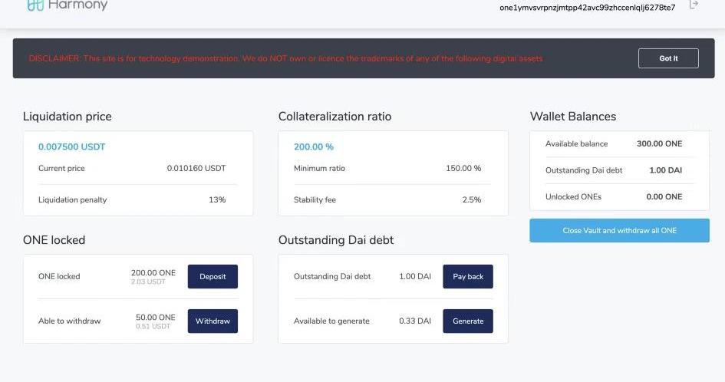Select the Minimum ratio 150.00 % value
This screenshot has width=725, height=382.
[463, 168]
